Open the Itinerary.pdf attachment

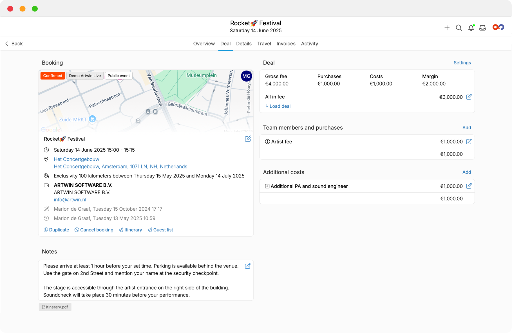point(55,307)
